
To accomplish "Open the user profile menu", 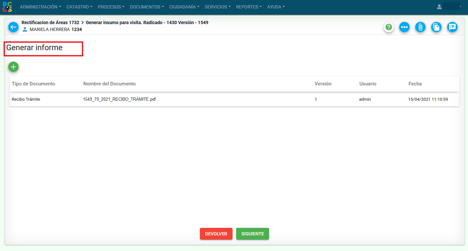I will pos(450,7).
